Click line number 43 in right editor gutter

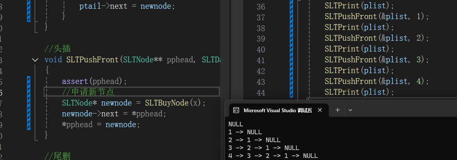[261, 82]
